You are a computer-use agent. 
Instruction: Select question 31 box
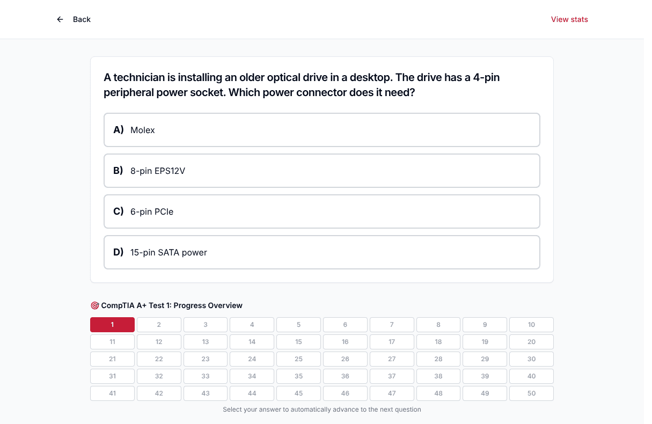(x=112, y=376)
